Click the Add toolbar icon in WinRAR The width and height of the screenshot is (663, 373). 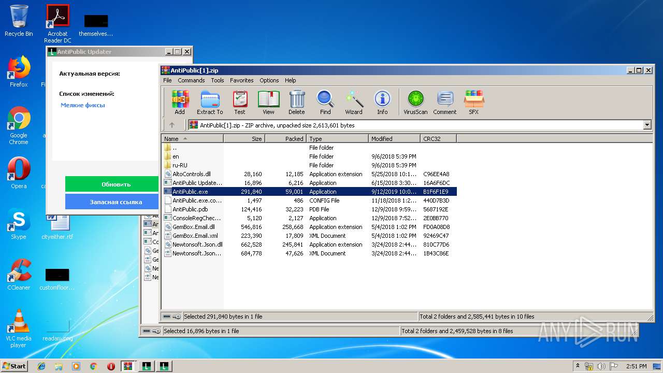tap(180, 102)
